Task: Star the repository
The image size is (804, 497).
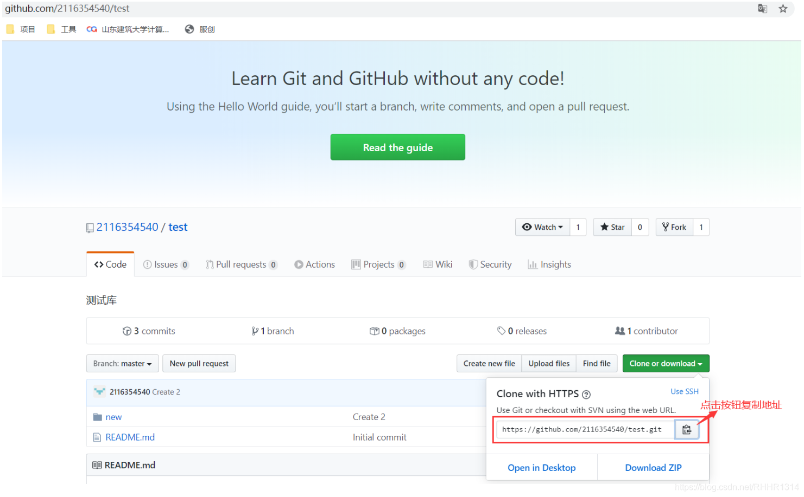Action: [612, 227]
